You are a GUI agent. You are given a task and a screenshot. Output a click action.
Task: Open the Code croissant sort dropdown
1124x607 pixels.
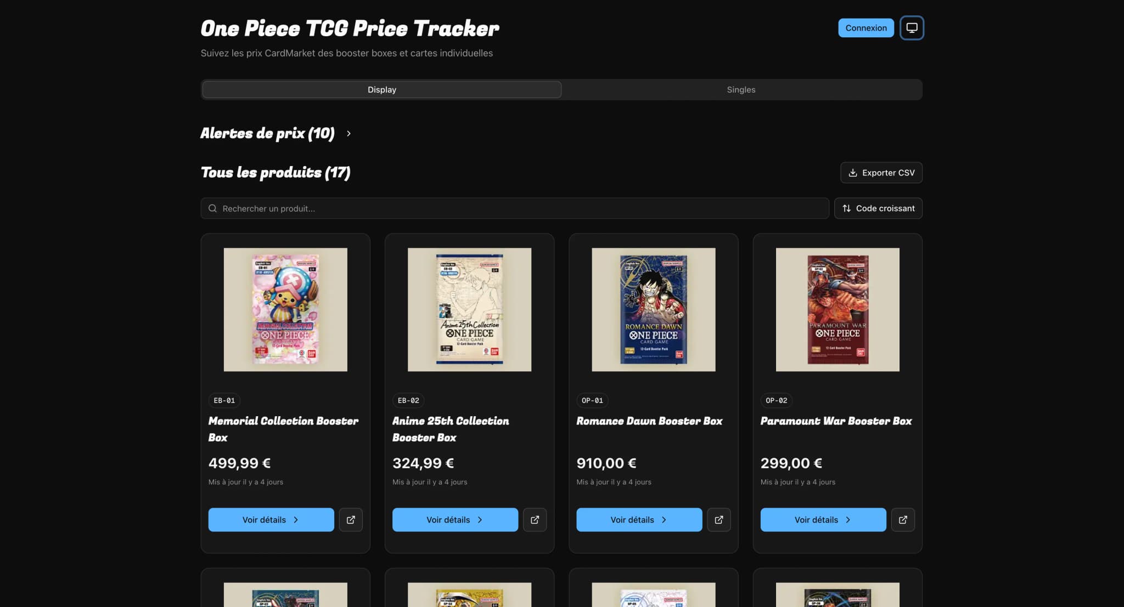[x=878, y=208]
